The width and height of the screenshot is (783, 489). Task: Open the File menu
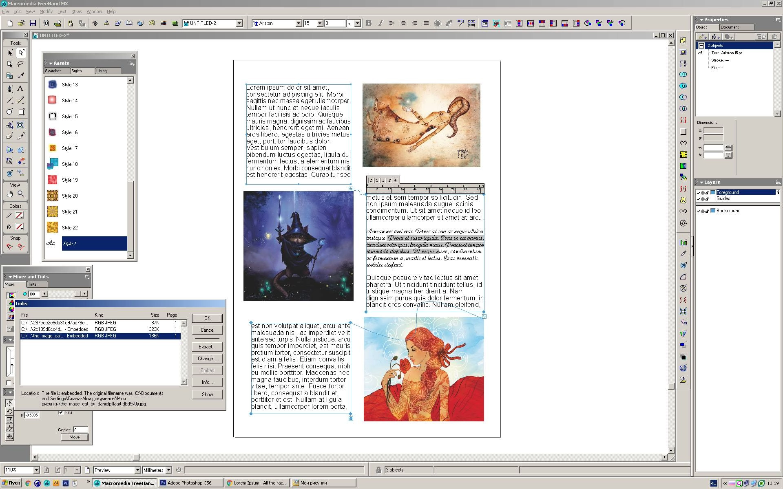[x=5, y=11]
